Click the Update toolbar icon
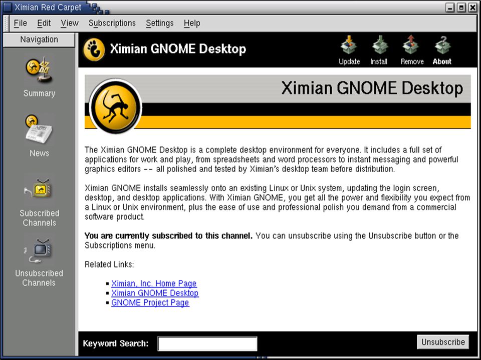Viewport: 481px width, 360px height. pyautogui.click(x=349, y=44)
